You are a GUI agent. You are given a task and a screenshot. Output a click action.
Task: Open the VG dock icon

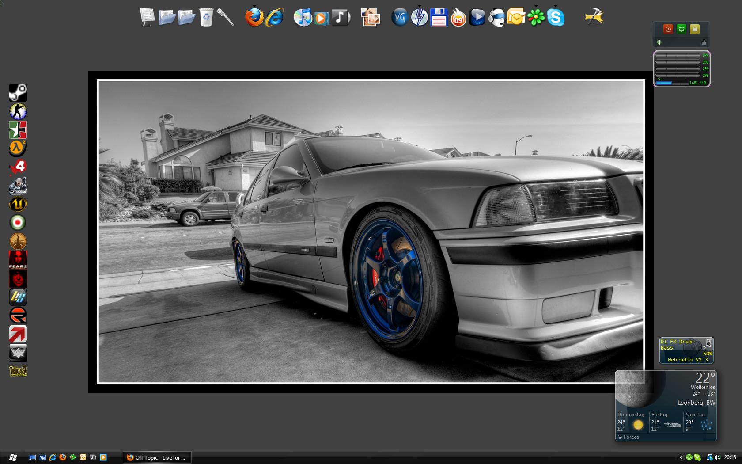click(x=400, y=17)
